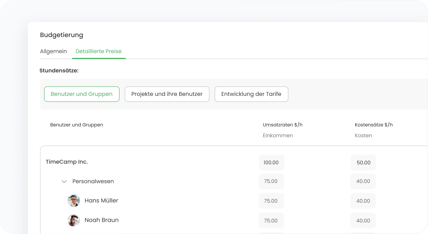This screenshot has height=234, width=428.
Task: Click Projekte und ihre Benutzer button
Action: coord(167,94)
